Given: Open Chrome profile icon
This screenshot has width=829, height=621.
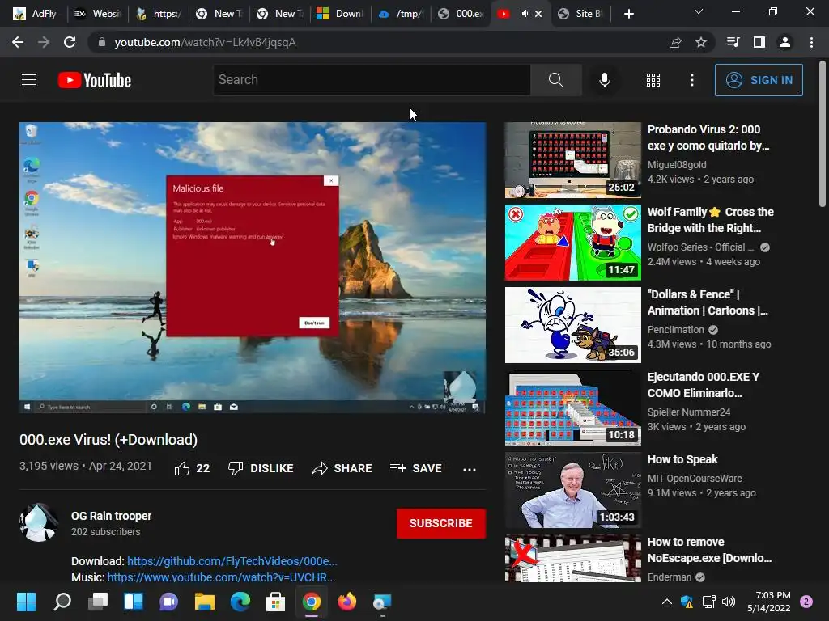Looking at the screenshot, I should (784, 42).
